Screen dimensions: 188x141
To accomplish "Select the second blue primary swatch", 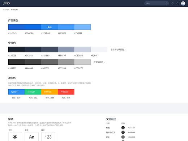I will [x=33, y=27].
